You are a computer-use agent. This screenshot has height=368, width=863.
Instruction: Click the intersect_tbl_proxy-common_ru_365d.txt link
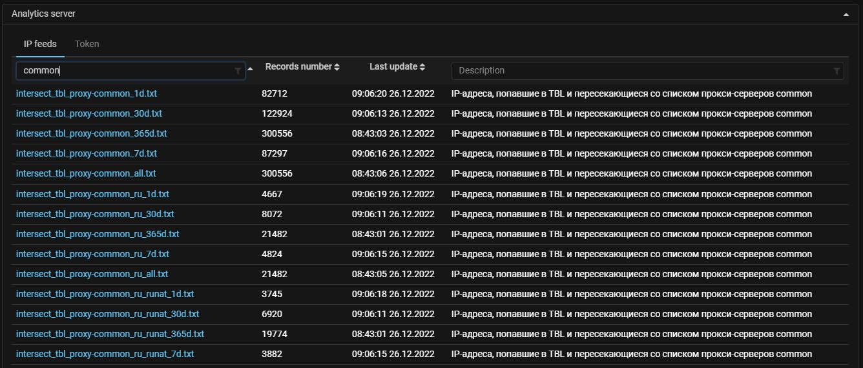tap(98, 234)
